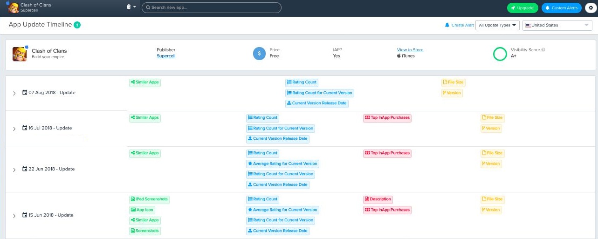Image resolution: width=598 pixels, height=239 pixels.
Task: Click the trash icon dropdown in header
Action: pos(131,7)
